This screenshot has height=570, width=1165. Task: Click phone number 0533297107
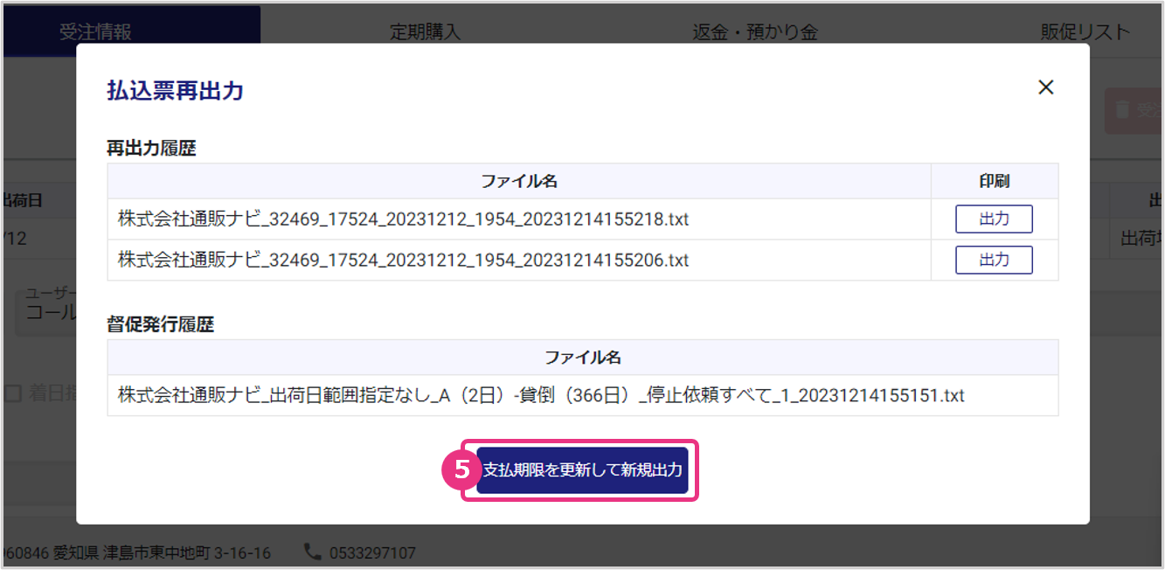coord(372,553)
